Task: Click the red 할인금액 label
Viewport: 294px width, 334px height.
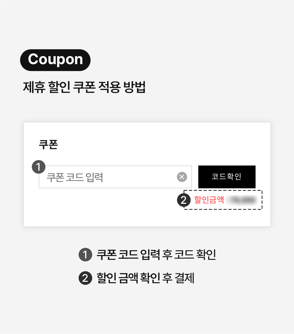Action: click(x=209, y=200)
